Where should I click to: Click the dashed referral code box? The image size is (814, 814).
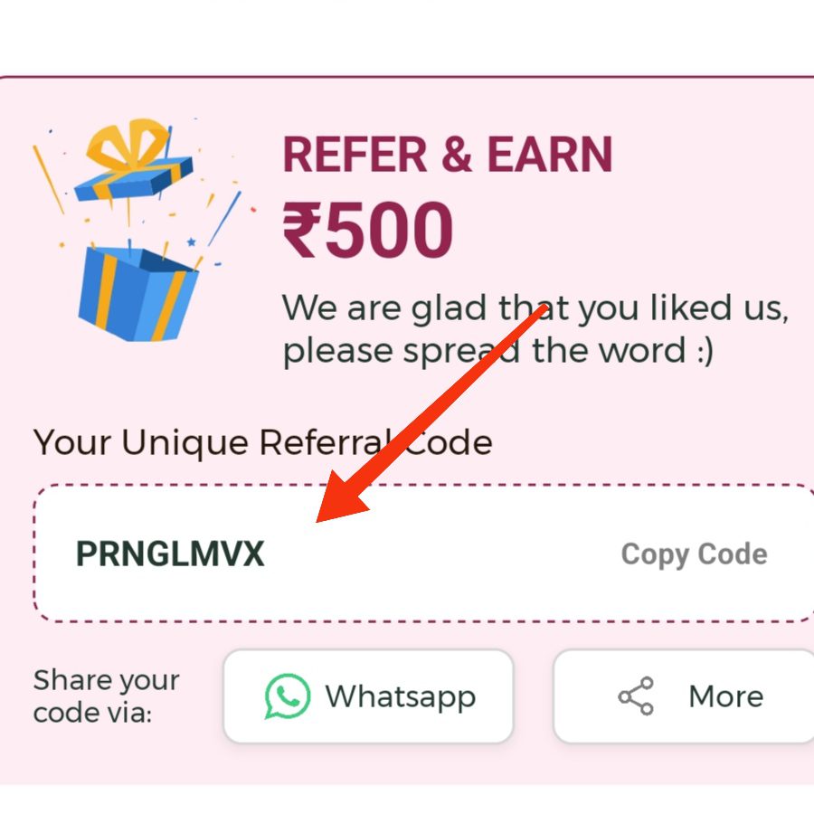(x=424, y=554)
